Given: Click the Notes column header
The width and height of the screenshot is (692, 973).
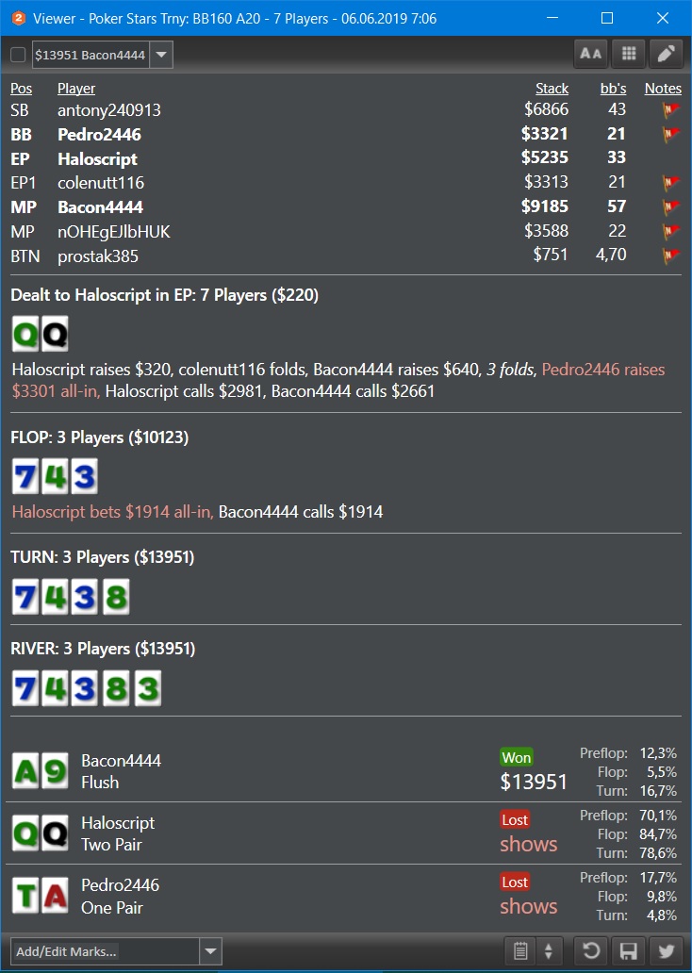Looking at the screenshot, I should click(663, 88).
